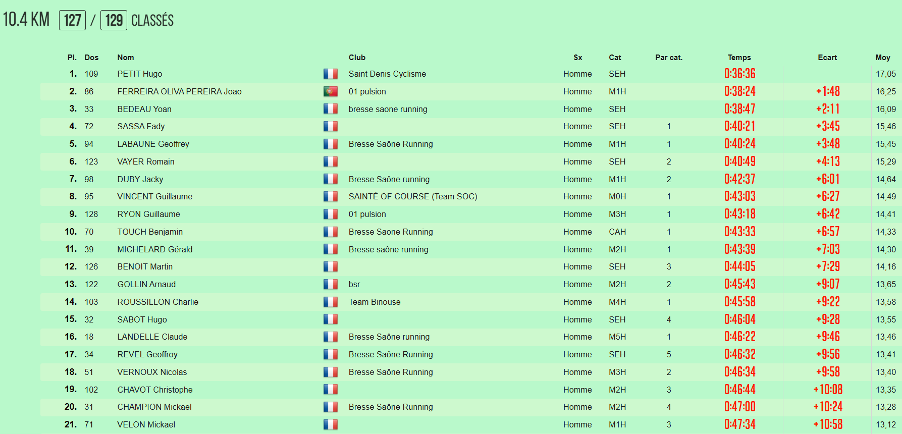Image resolution: width=902 pixels, height=434 pixels.
Task: Click the flag in VELON Mickael's row
Action: pos(331,424)
